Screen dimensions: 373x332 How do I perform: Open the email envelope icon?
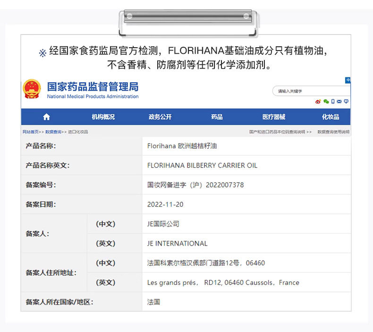339,102
